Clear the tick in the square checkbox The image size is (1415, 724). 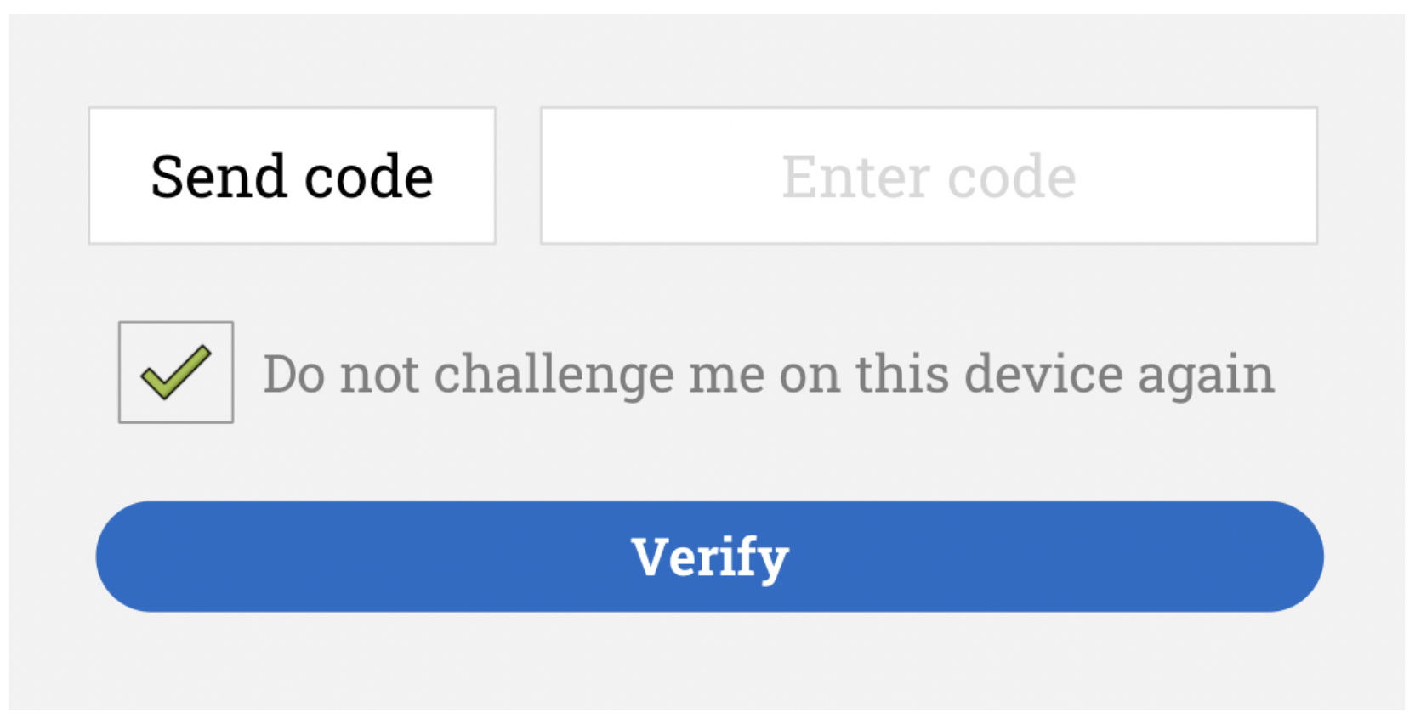(x=176, y=372)
